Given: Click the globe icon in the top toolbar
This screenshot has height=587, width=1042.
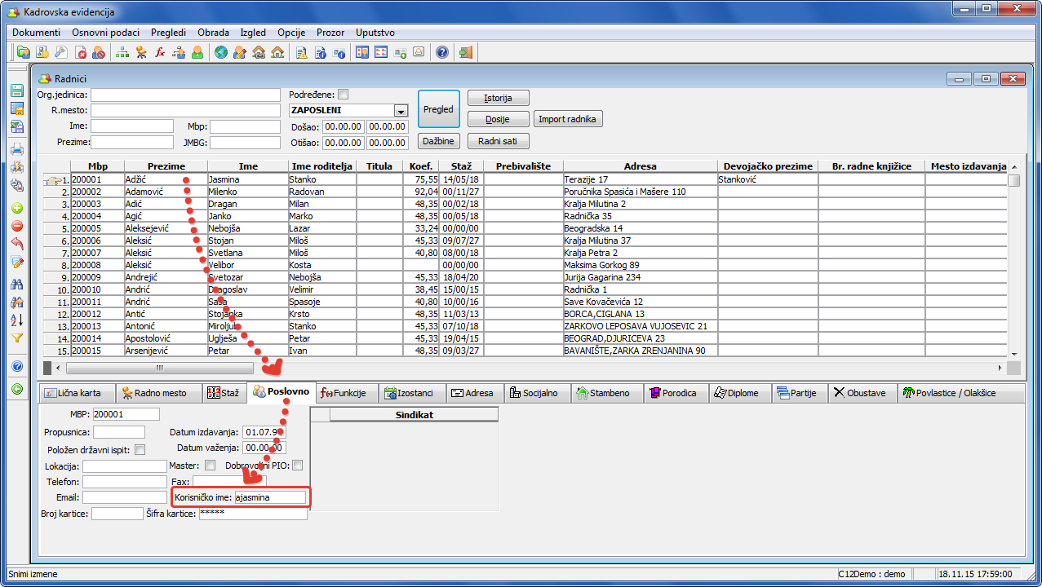Looking at the screenshot, I should coord(220,52).
